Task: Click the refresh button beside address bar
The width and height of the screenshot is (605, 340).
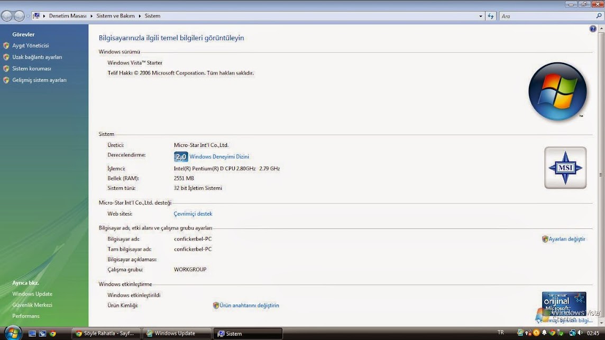Action: click(491, 16)
